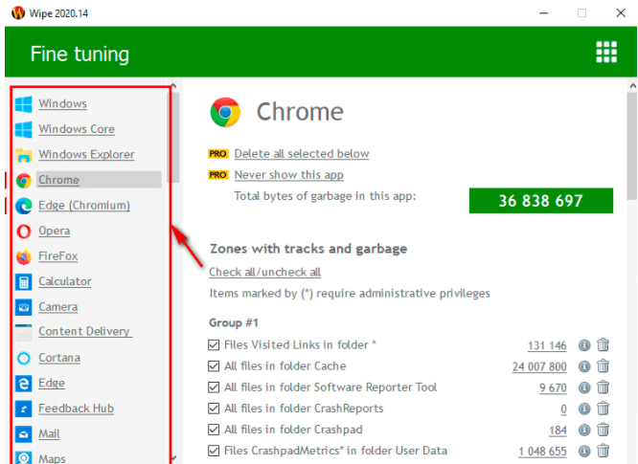Open the grid menu icon in header
638x464 pixels.
coord(606,52)
